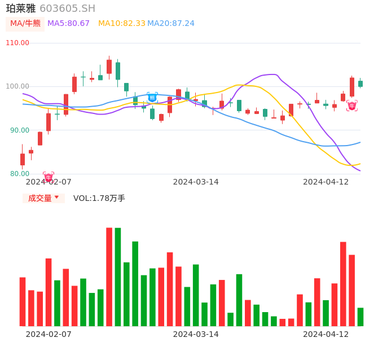The height and width of the screenshot is (342, 387).
Task: Click the pink bull marker near 2024-02-07
Action: (49, 177)
